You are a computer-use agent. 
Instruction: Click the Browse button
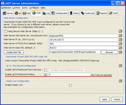pyautogui.click(x=109, y=52)
